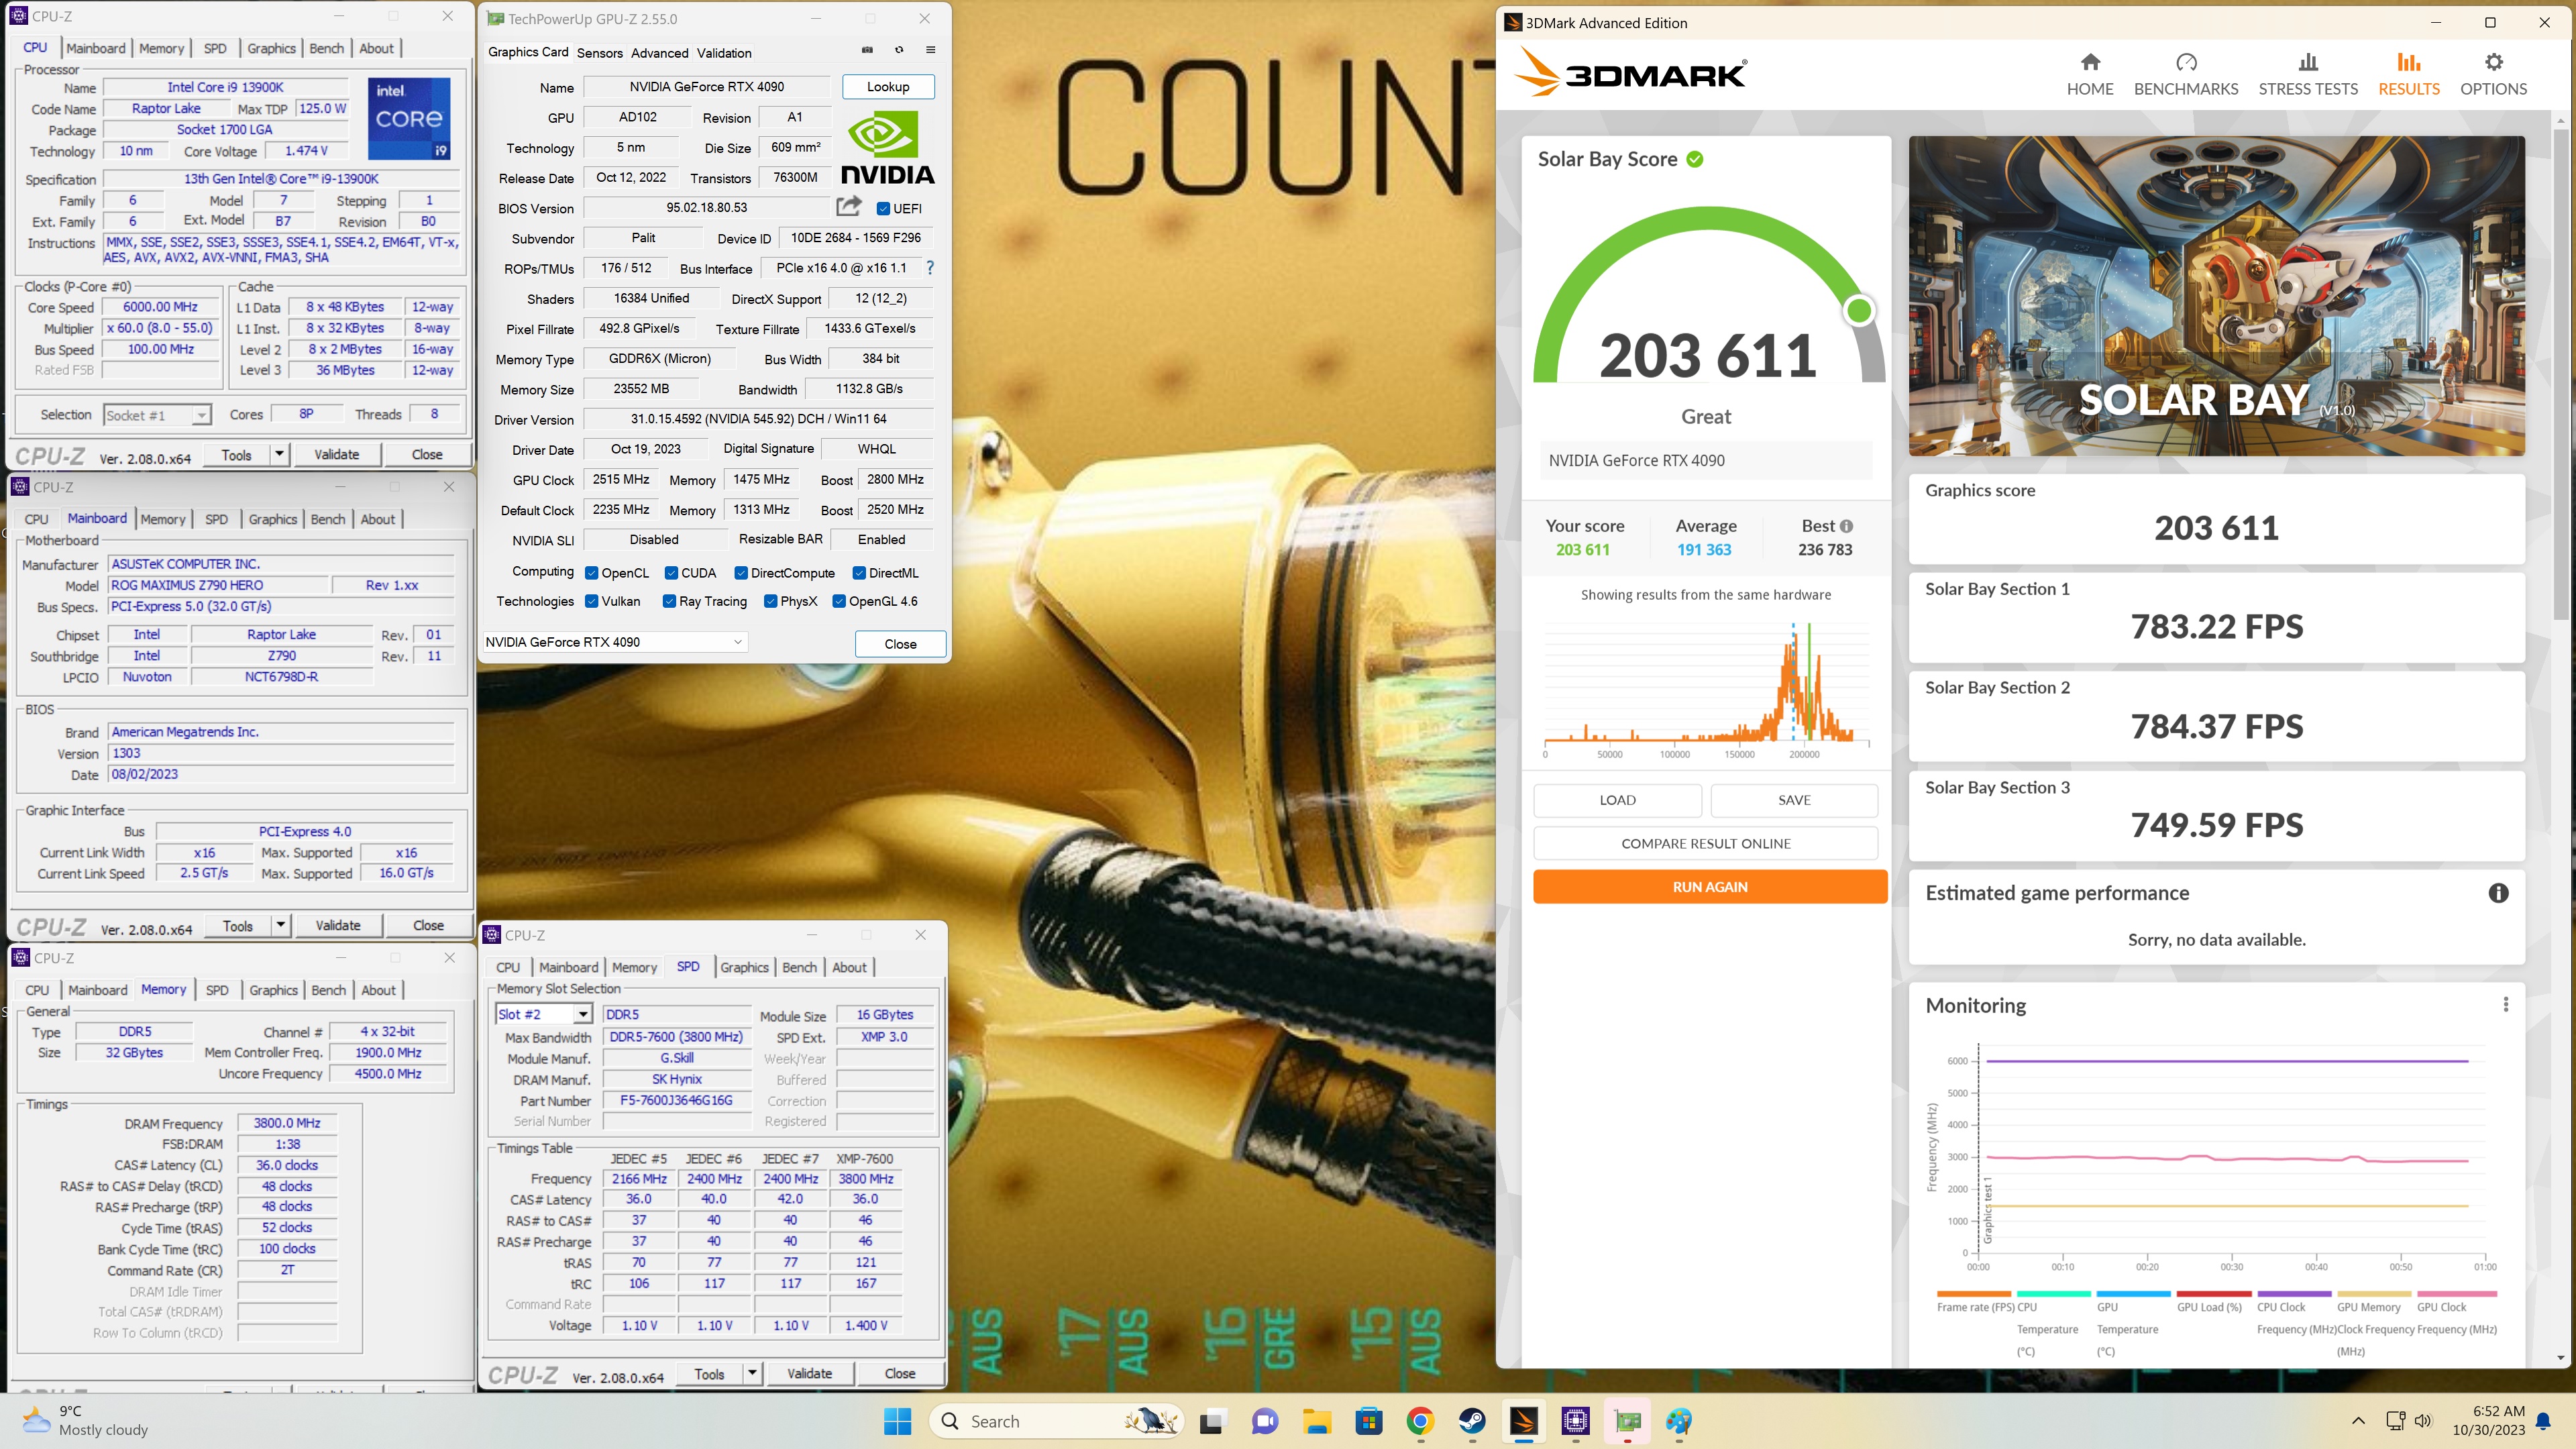This screenshot has width=2576, height=1449.
Task: Open the Socket #1 selection dropdown
Action: (x=157, y=415)
